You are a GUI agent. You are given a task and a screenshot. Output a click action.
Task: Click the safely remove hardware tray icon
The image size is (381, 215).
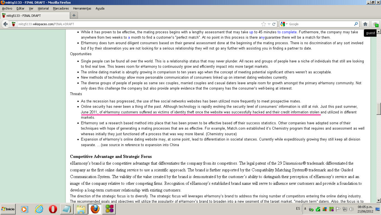click(x=311, y=209)
